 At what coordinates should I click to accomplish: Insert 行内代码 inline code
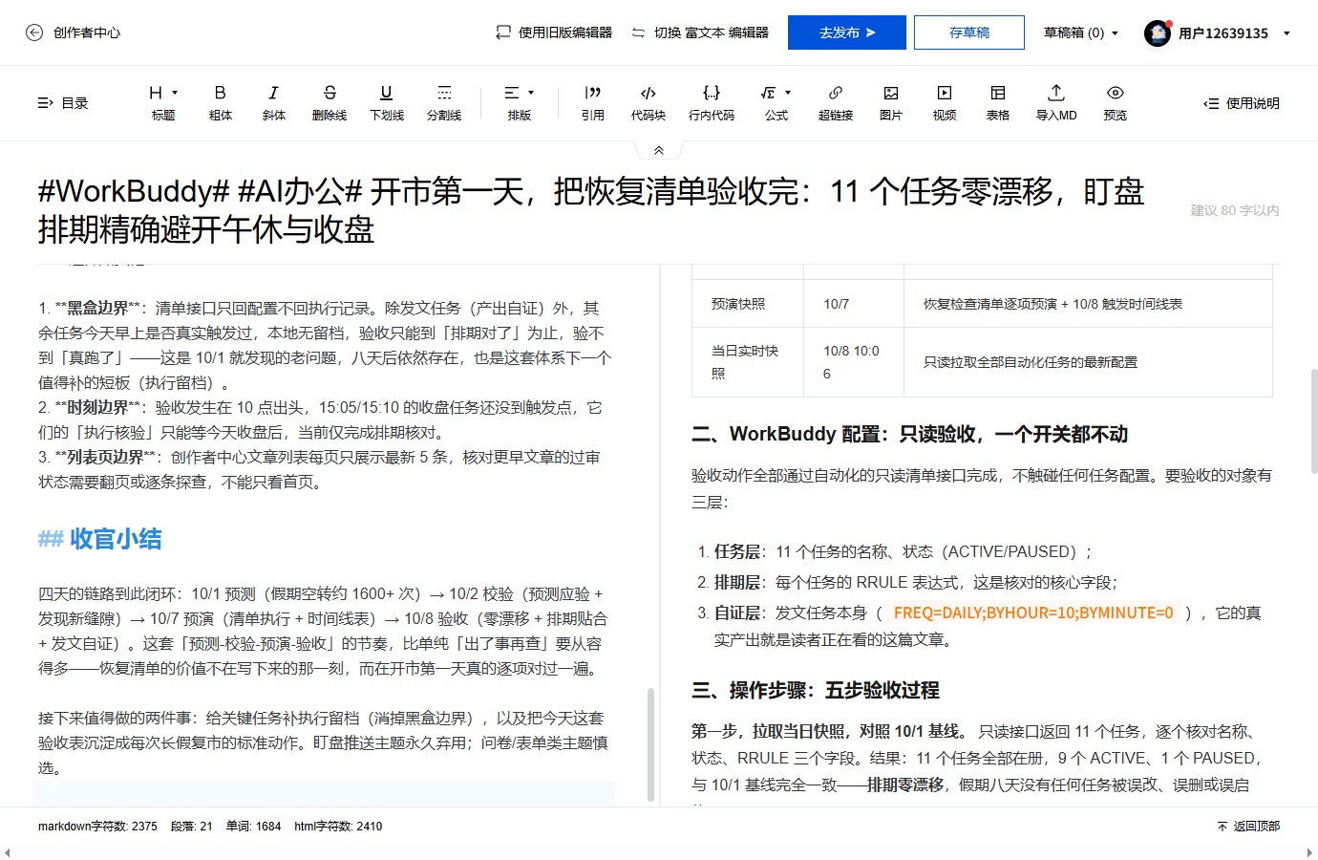(x=712, y=102)
